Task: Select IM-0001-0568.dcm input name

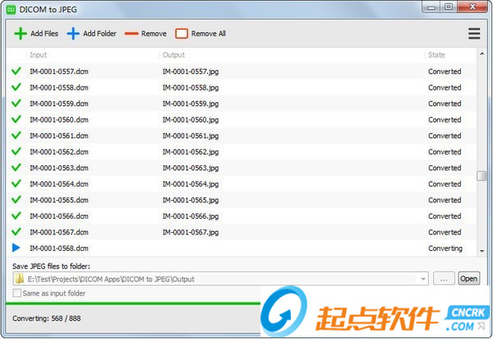Action: [59, 248]
